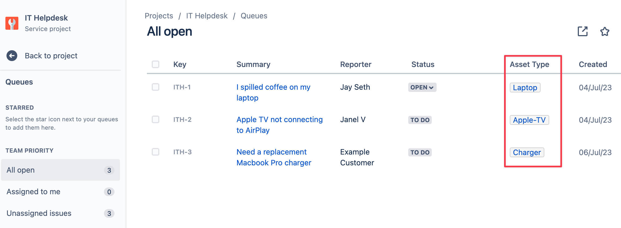This screenshot has height=228, width=621.
Task: Select all issues checkbox in header
Action: (156, 64)
